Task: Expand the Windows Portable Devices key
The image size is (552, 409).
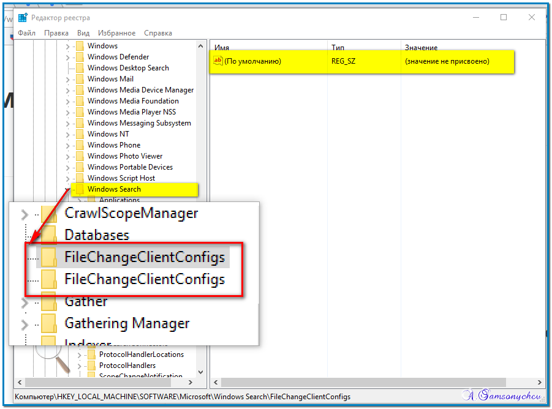Action: click(x=67, y=167)
